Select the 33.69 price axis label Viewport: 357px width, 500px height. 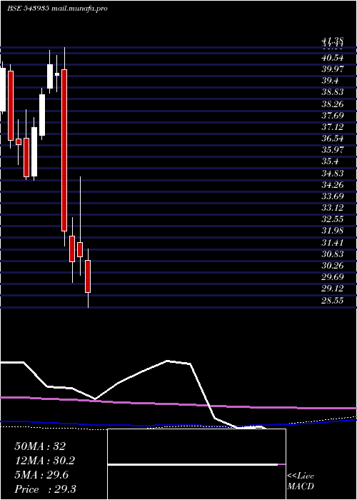(x=333, y=196)
